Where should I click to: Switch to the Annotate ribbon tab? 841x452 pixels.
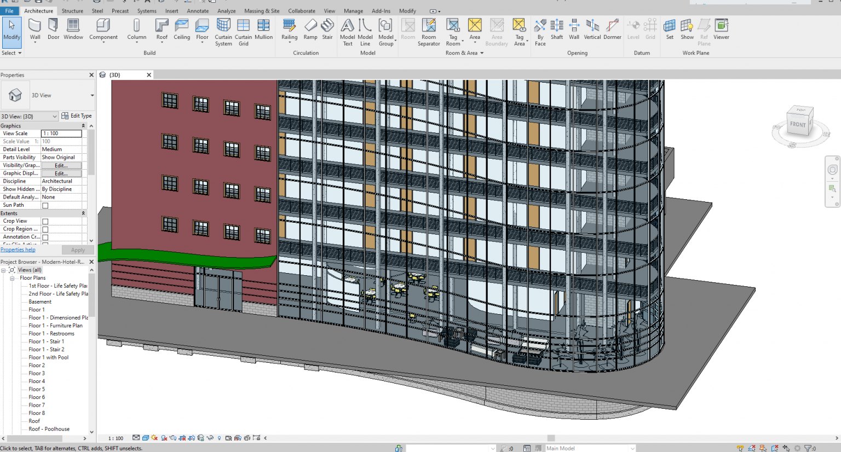(198, 10)
